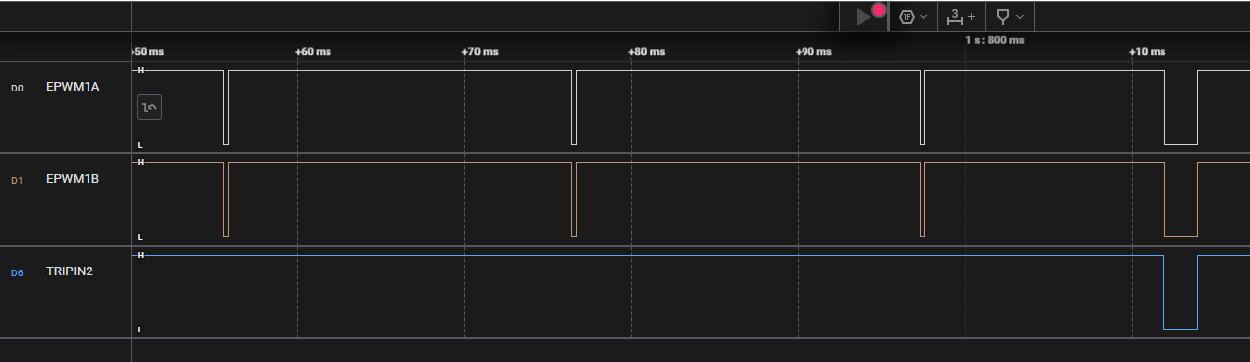Click the D1 channel indicator
This screenshot has width=1250, height=362.
[17, 180]
